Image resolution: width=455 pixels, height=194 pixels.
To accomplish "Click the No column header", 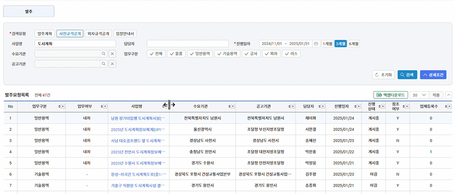I will [11, 106].
